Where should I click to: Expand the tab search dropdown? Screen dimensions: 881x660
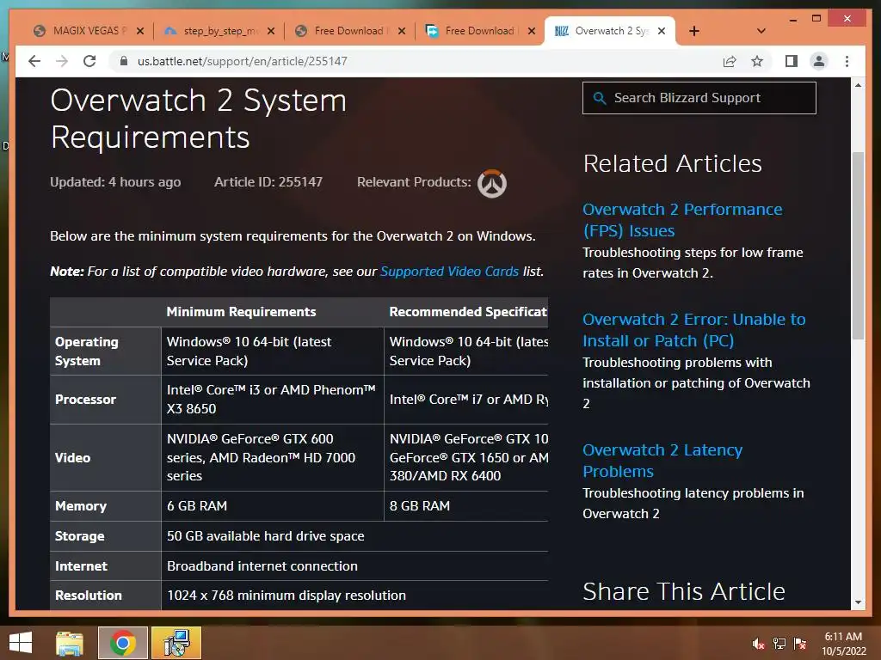pyautogui.click(x=761, y=31)
